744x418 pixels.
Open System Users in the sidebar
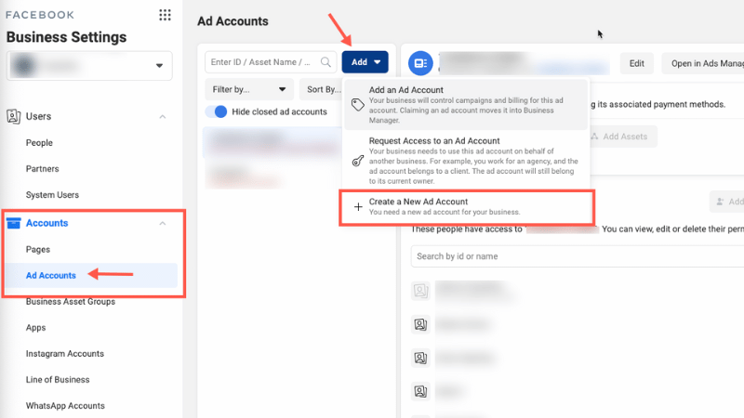[52, 195]
